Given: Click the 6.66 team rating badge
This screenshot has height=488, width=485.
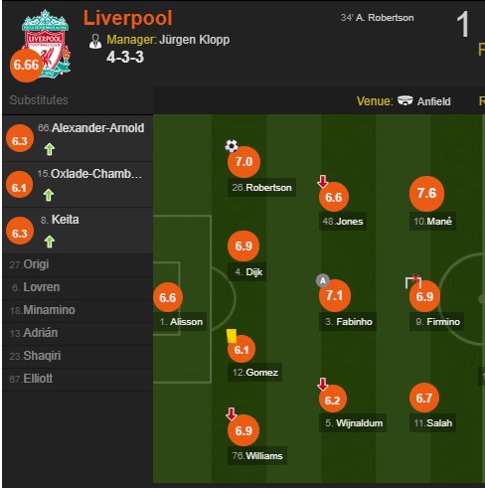Looking at the screenshot, I should click(27, 66).
